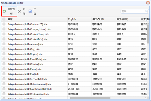This screenshot has height=101, width=151.
Task: Click the English column header
Action: [79, 19]
